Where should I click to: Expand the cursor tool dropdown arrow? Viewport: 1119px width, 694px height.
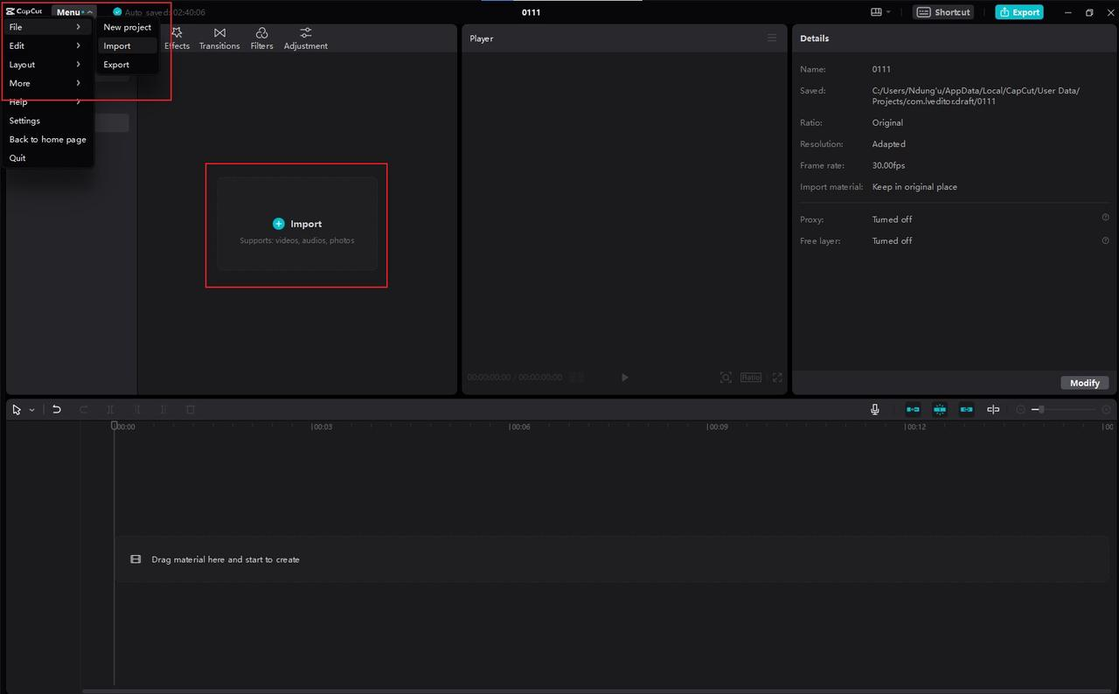pos(32,409)
